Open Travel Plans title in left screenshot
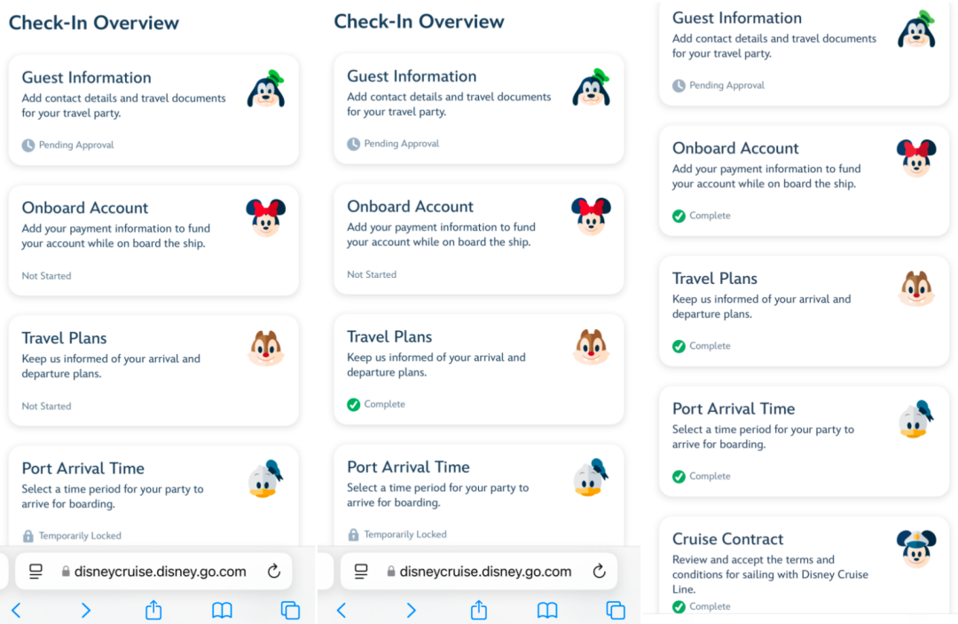The image size is (958, 624). 64,338
